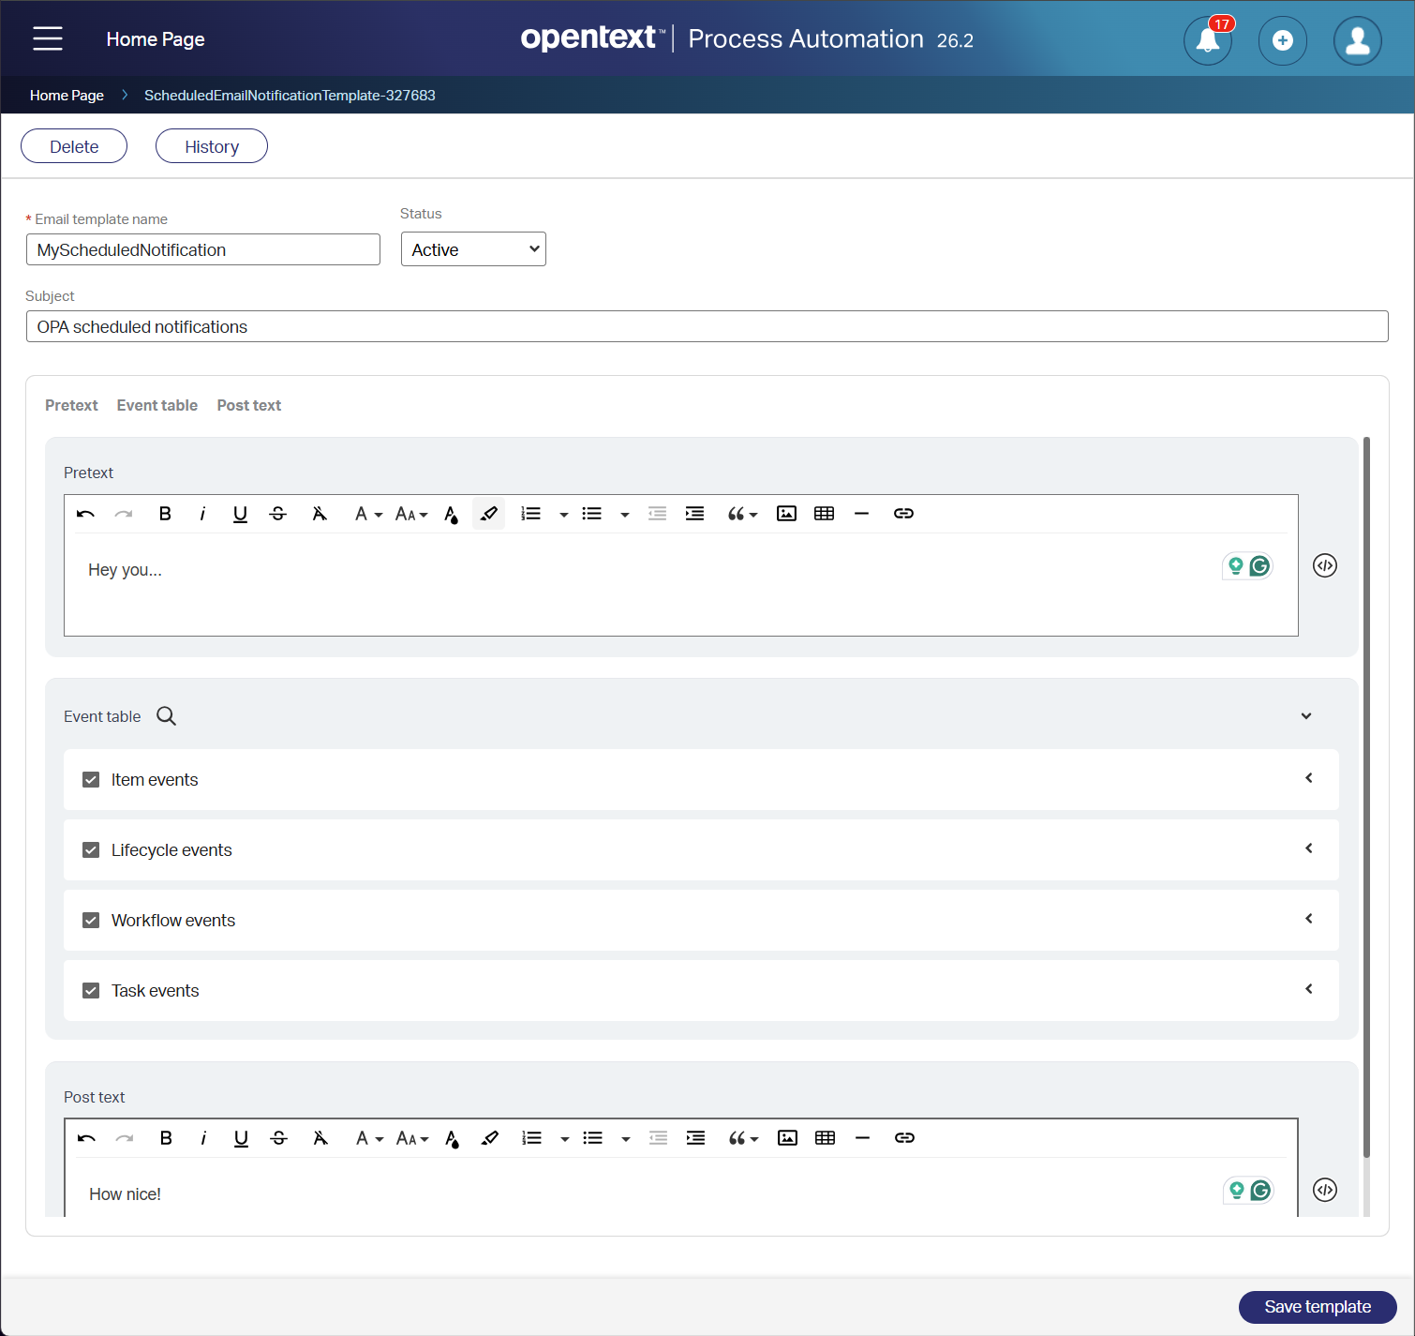Focus the Email template name field
The height and width of the screenshot is (1336, 1415).
point(203,249)
